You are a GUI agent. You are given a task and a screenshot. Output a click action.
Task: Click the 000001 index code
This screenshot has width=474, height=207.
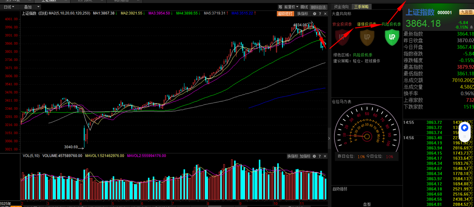tap(445, 12)
